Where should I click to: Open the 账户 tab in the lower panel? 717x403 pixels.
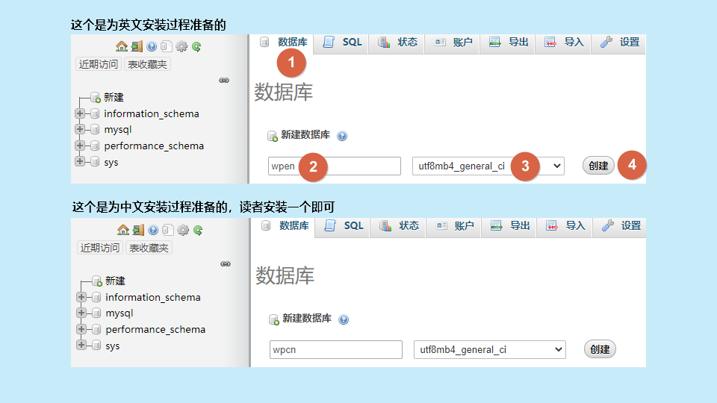tap(454, 226)
